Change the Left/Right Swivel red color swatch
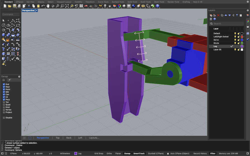This screenshot has width=250, height=156. point(242,37)
